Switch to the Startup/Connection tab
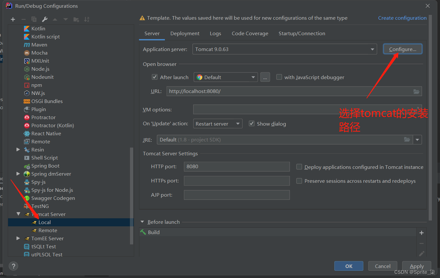Image resolution: width=440 pixels, height=278 pixels. (x=302, y=34)
